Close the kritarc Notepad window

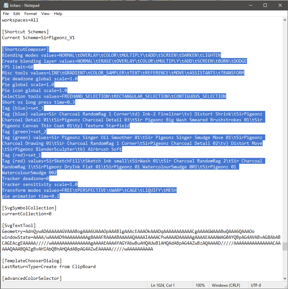[x=280, y=5]
